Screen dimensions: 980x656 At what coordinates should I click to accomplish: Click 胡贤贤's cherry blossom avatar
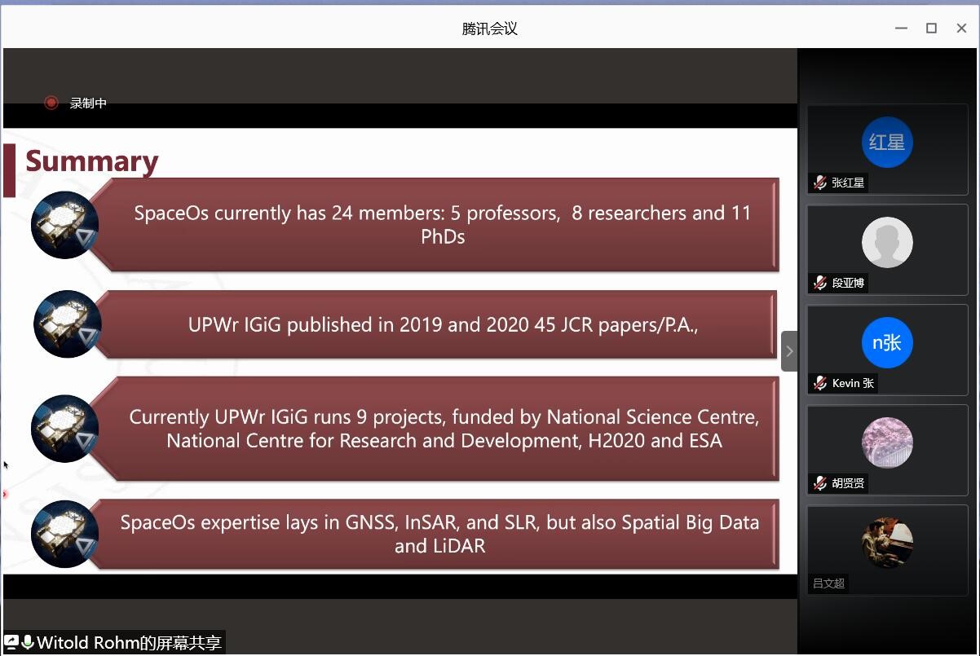(x=886, y=443)
